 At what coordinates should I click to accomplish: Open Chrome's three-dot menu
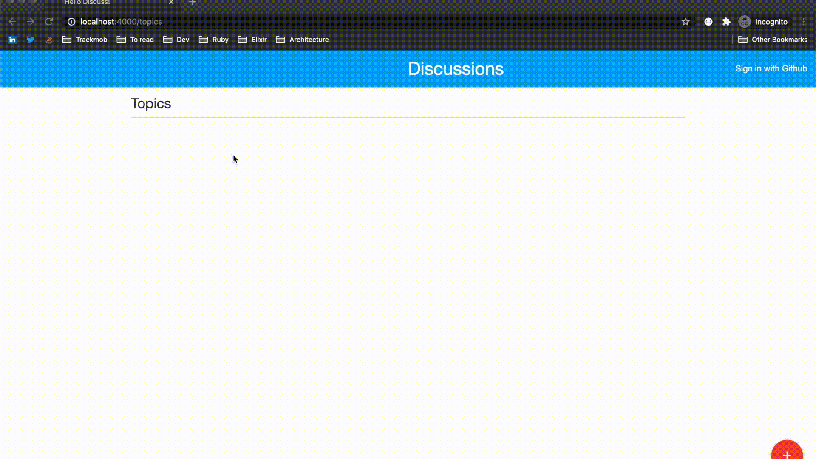point(803,22)
